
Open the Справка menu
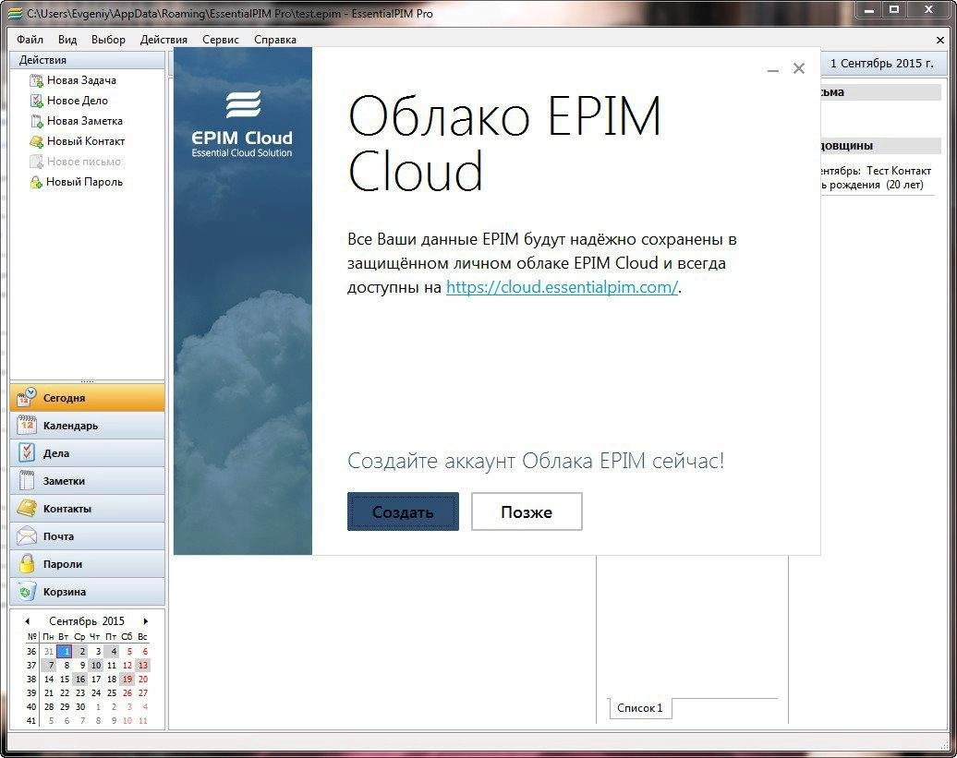coord(275,40)
